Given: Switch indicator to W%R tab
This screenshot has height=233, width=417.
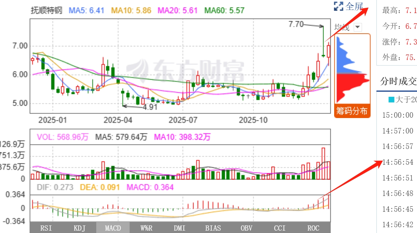Looking at the screenshot, I should [146, 228].
